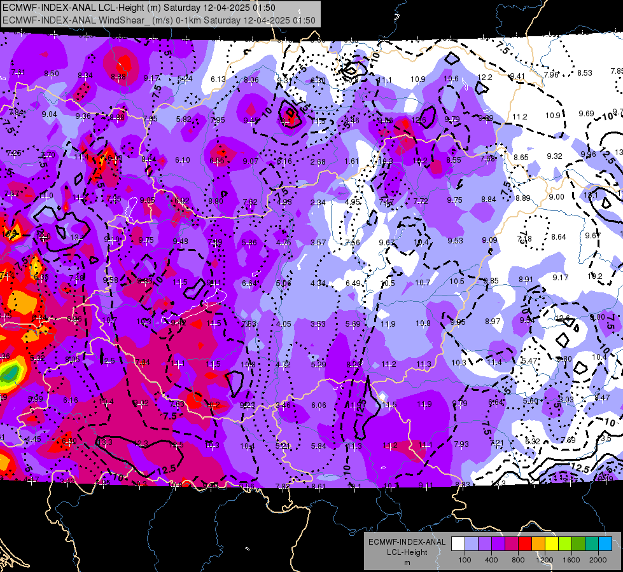The width and height of the screenshot is (623, 572).
Task: Click wind shear value 4.34
Action: click(318, 283)
